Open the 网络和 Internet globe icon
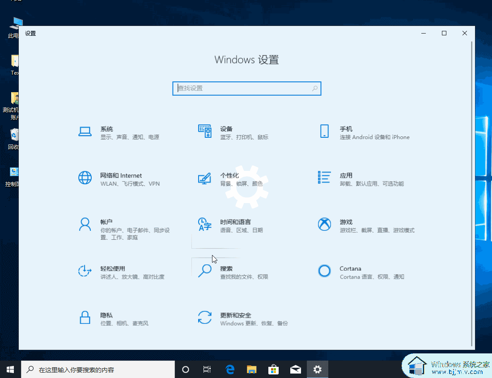 point(85,178)
